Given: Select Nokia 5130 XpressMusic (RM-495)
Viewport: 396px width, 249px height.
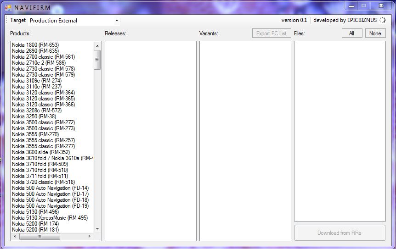Looking at the screenshot, I should [x=50, y=218].
